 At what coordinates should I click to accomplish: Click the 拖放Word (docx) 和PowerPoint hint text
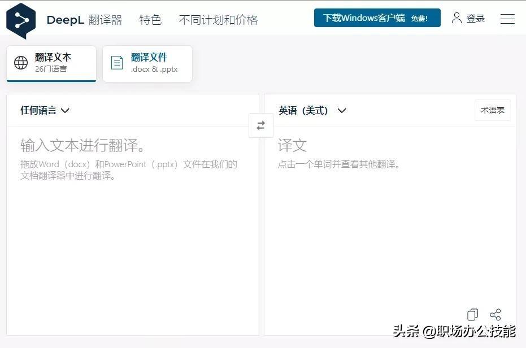128,170
